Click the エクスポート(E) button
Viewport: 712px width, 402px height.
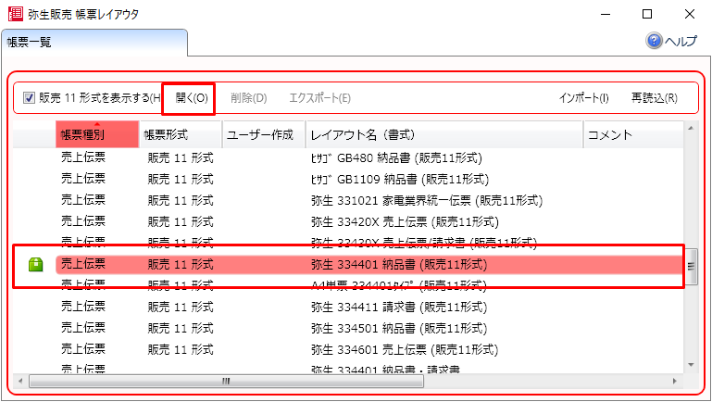[x=320, y=98]
